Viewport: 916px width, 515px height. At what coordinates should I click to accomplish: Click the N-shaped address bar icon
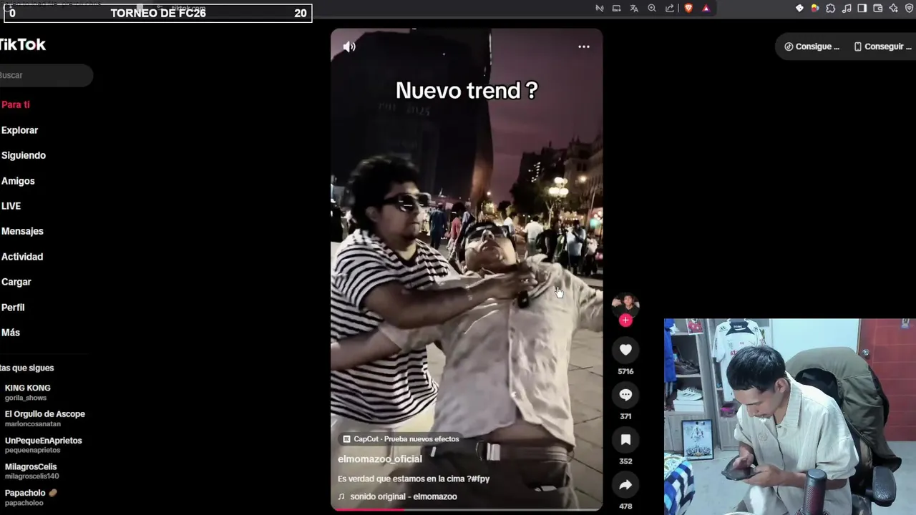(x=600, y=9)
